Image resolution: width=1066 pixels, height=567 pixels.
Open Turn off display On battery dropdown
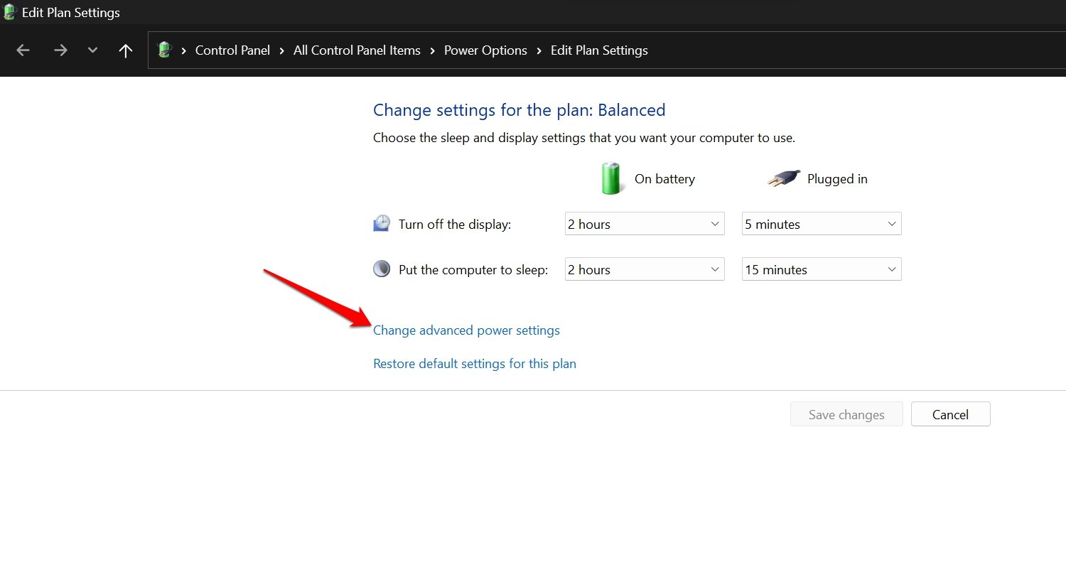(645, 224)
